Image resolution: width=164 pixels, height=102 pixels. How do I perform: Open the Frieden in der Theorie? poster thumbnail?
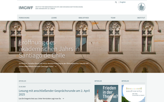106,93
